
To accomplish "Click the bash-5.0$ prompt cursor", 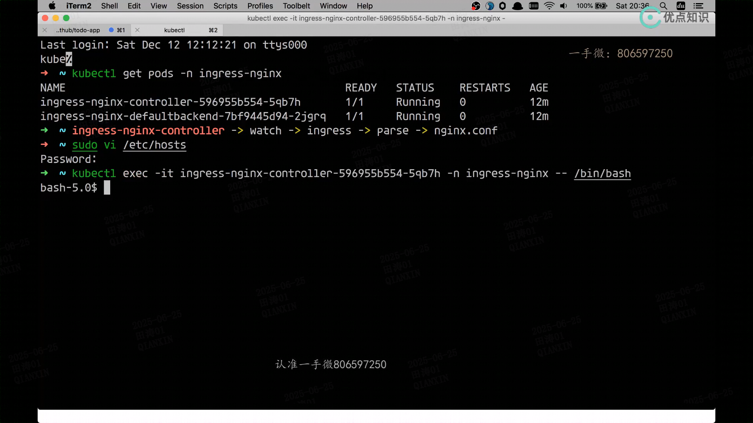I will click(x=107, y=188).
